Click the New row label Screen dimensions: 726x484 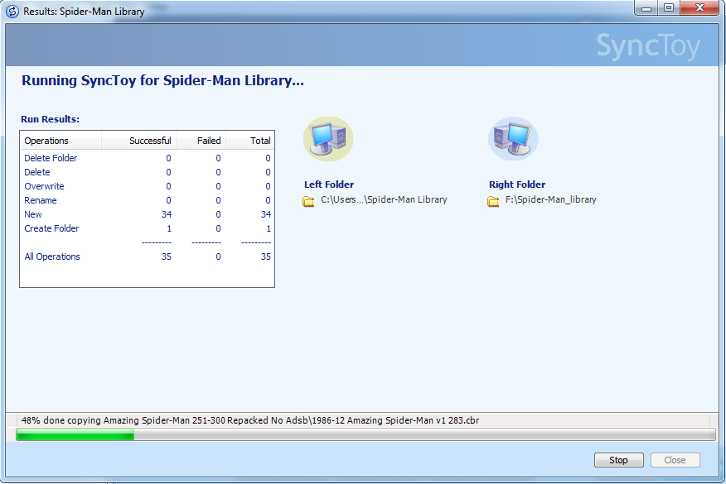33,214
